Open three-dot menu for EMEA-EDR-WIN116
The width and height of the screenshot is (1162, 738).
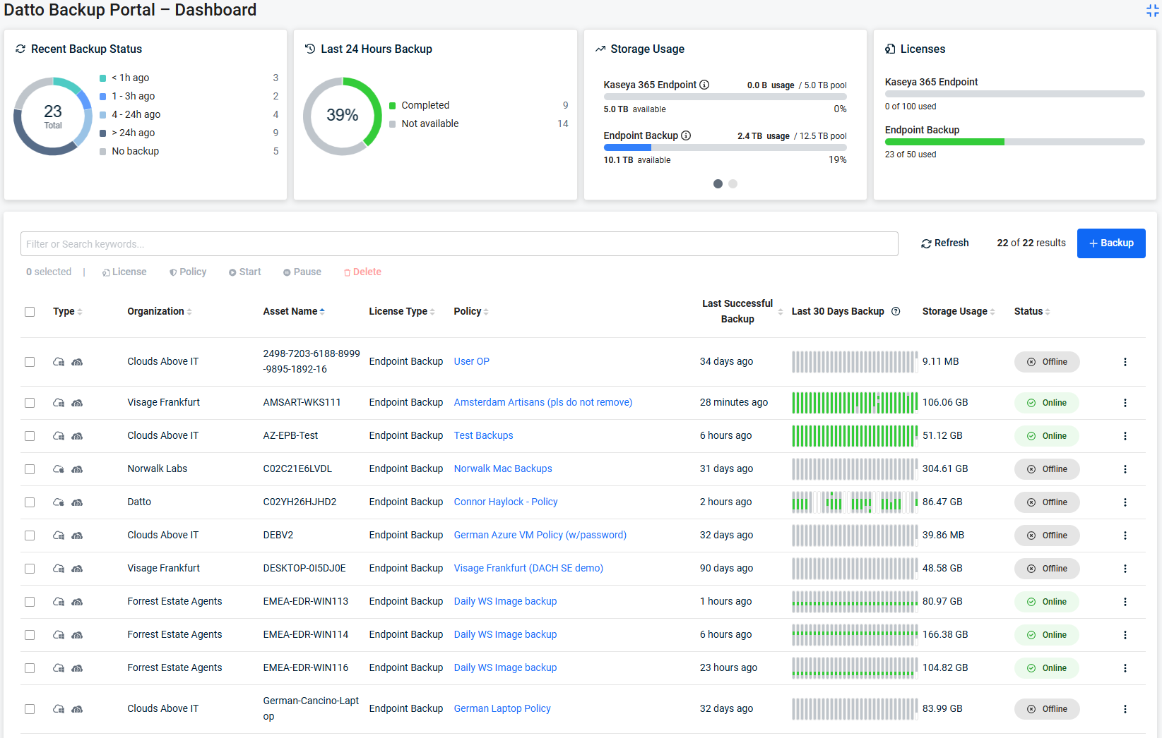pyautogui.click(x=1125, y=668)
